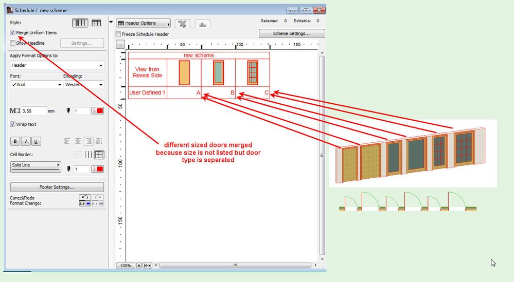Viewport: 514px width, 282px height.
Task: Click the plain orange door thumbnail
Action: click(x=184, y=72)
